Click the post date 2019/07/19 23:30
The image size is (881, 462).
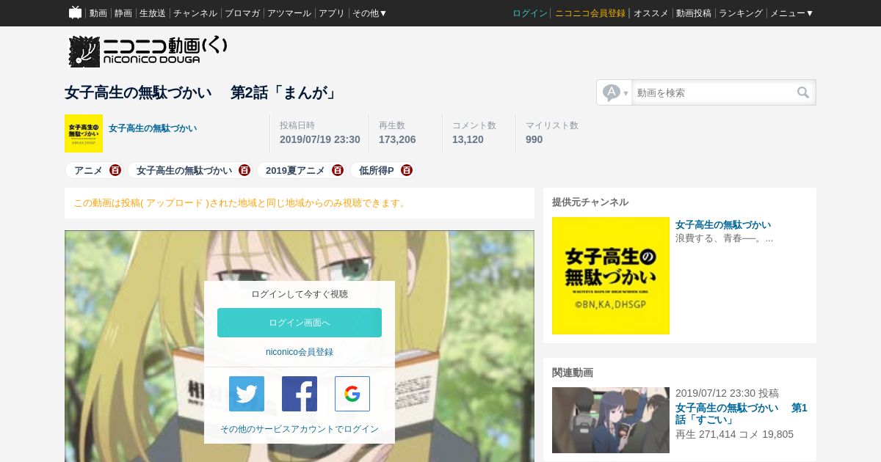point(320,139)
